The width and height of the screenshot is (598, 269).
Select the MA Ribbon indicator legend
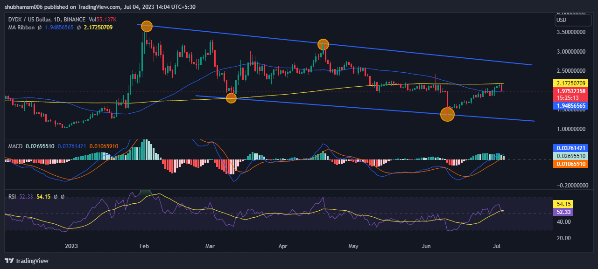21,28
